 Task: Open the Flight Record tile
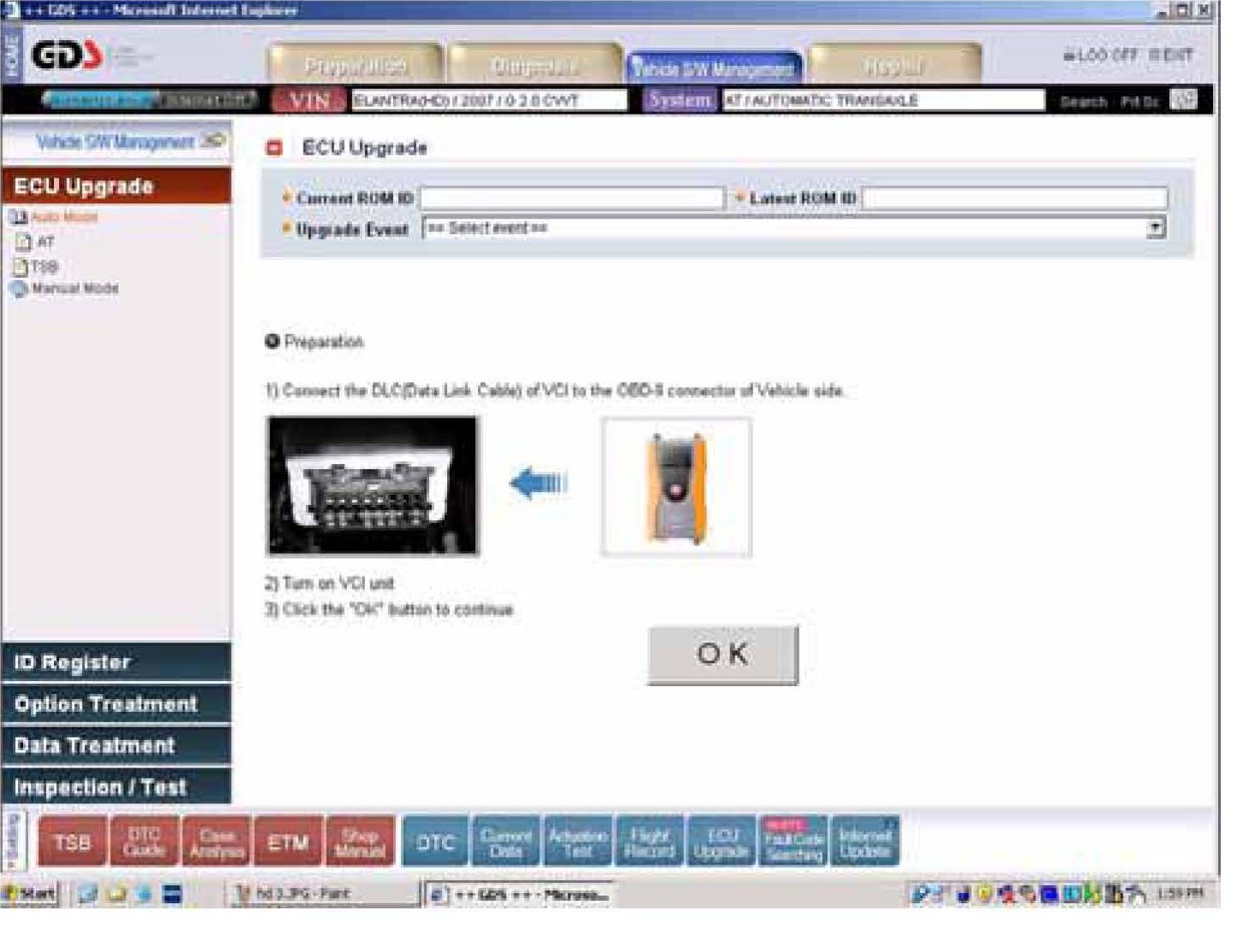tap(650, 842)
